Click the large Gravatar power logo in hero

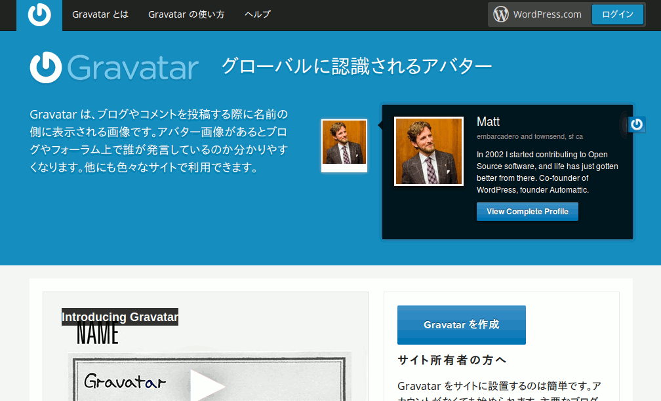46,67
